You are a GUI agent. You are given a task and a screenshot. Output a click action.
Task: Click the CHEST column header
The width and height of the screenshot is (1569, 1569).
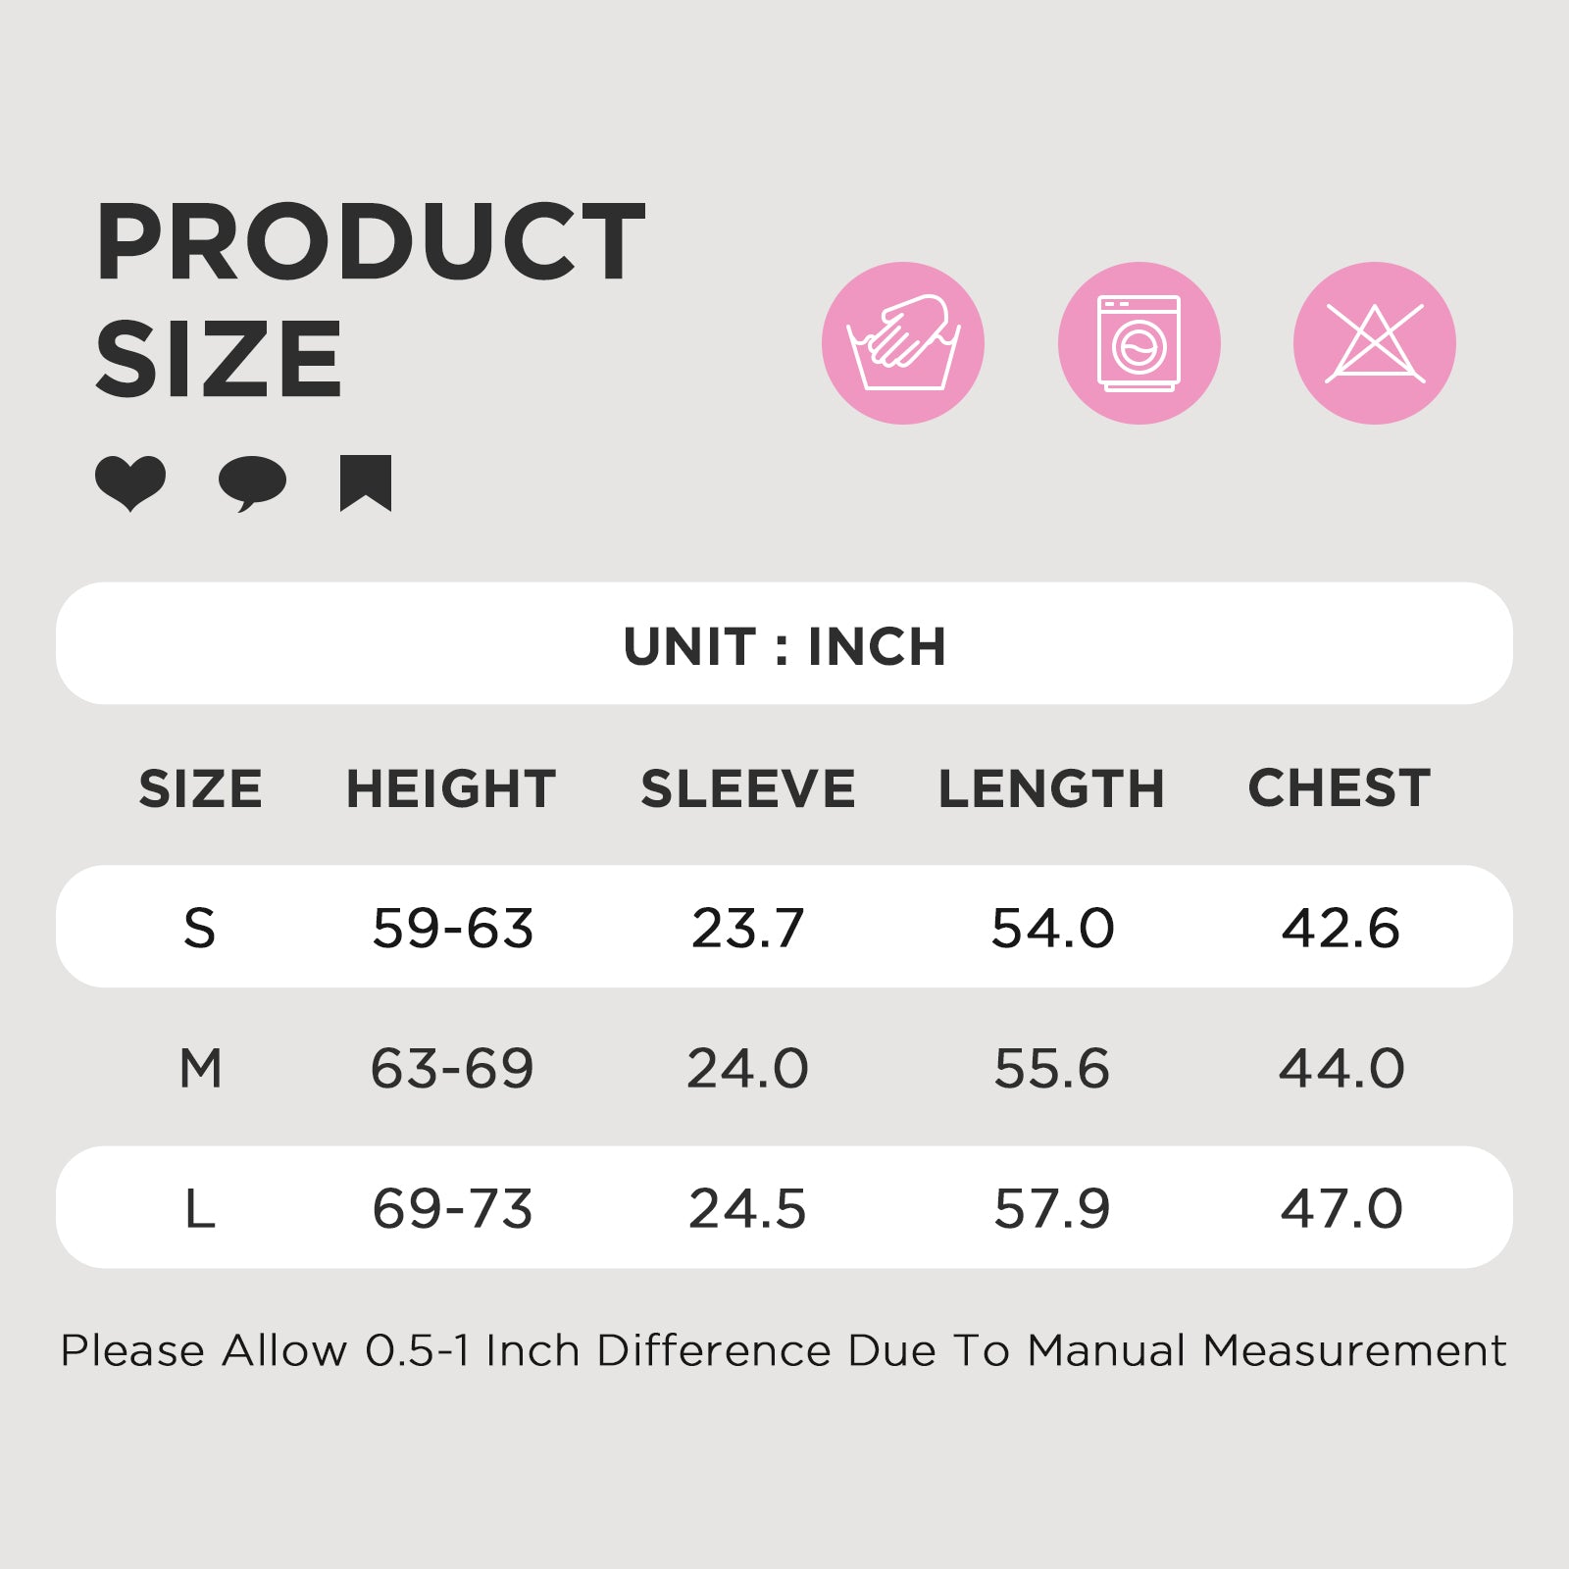click(1339, 787)
